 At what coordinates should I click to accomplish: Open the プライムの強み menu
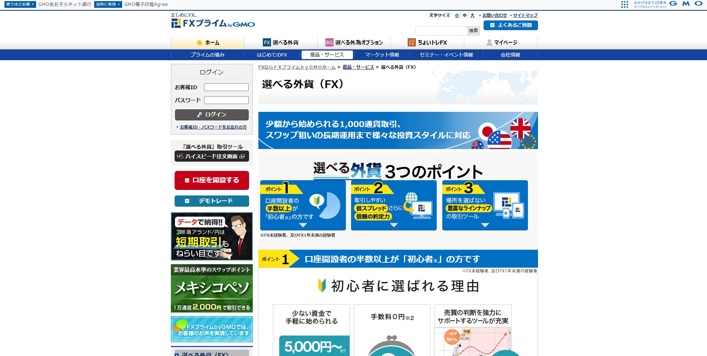coord(207,55)
